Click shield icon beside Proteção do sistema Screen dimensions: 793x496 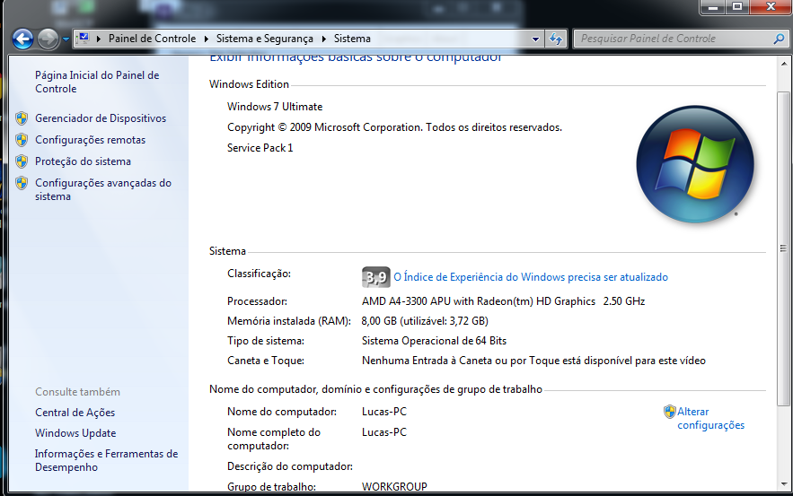click(22, 161)
